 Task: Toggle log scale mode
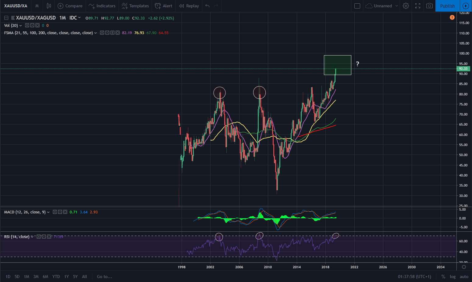coord(453,277)
